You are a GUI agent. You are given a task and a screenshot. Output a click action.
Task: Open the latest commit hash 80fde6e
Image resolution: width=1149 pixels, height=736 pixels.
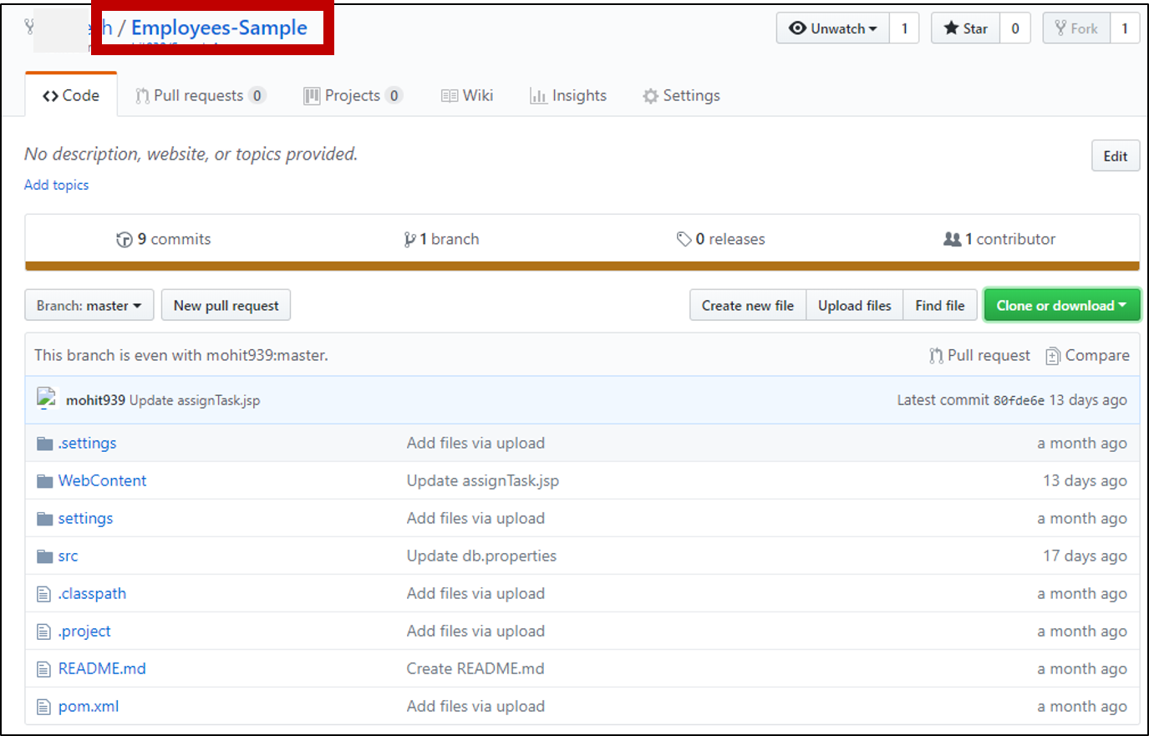click(1019, 401)
